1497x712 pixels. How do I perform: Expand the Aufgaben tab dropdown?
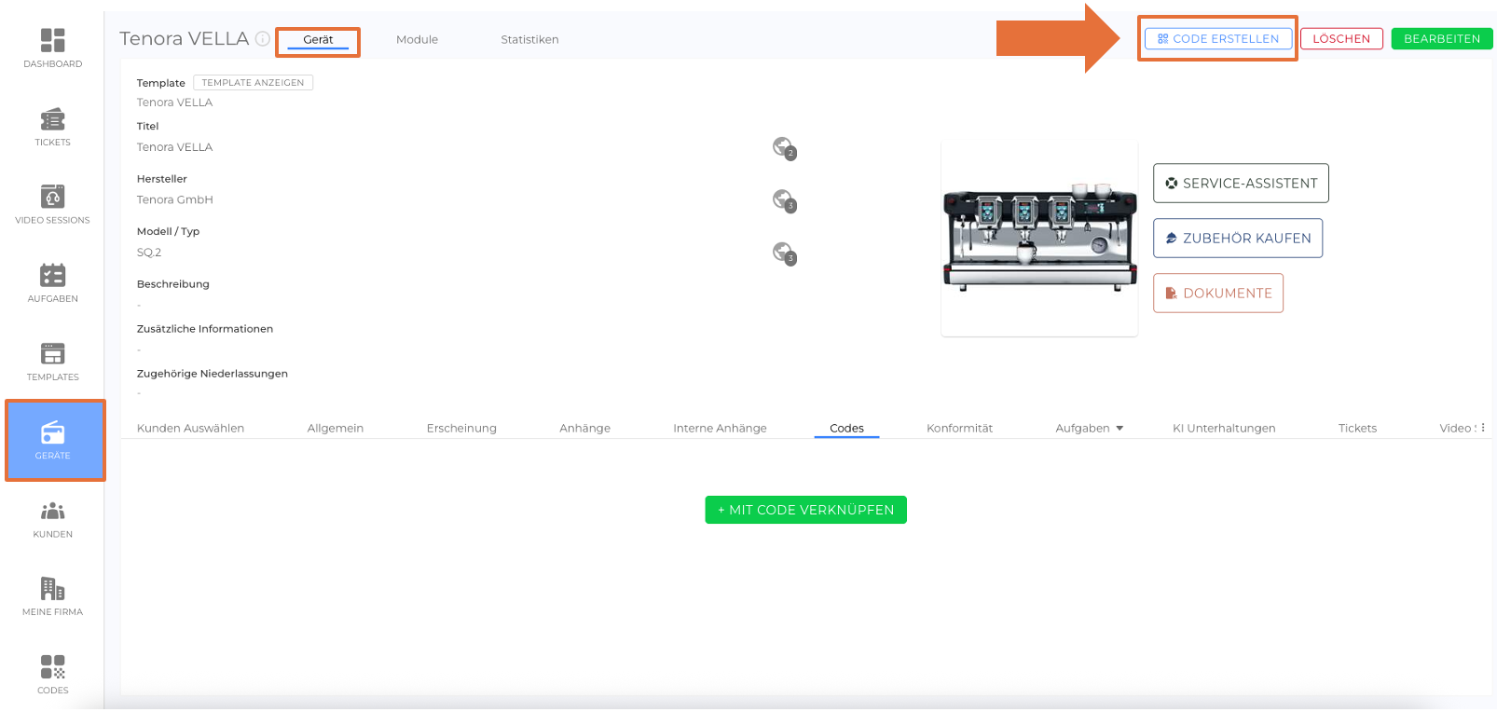(1119, 429)
